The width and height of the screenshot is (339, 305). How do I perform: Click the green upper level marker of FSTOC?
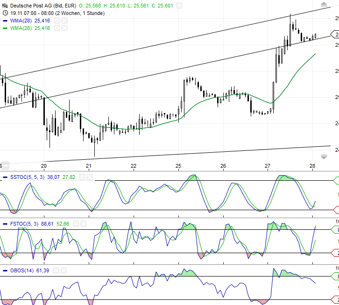tap(335, 229)
